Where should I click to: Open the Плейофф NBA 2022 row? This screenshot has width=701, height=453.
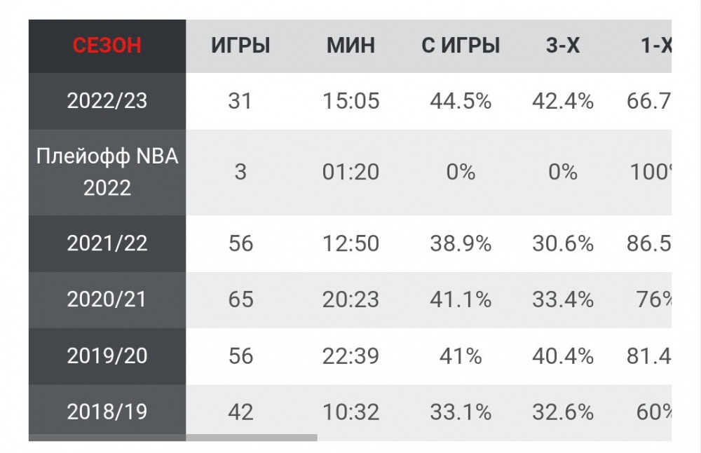point(107,172)
